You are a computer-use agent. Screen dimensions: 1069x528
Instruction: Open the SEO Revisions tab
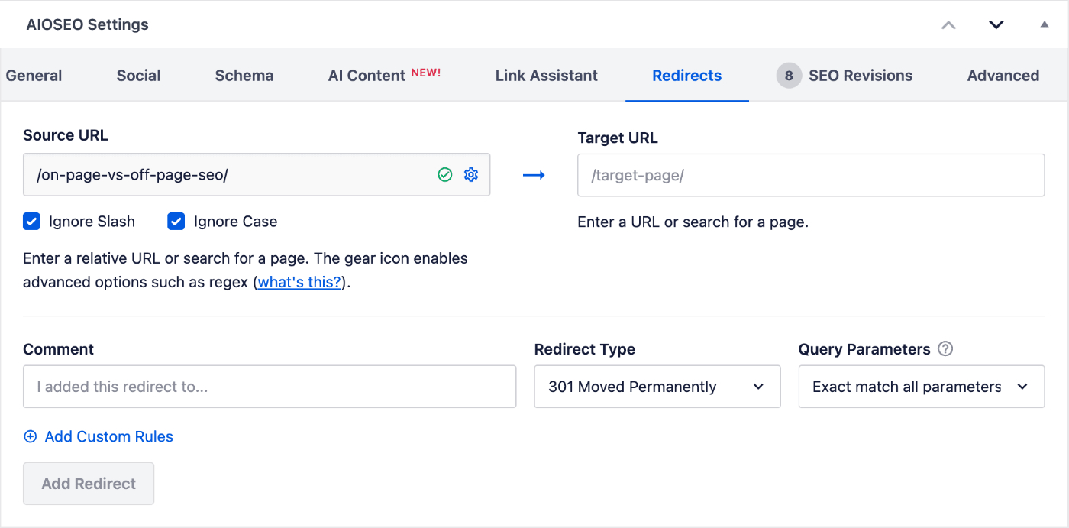point(845,76)
